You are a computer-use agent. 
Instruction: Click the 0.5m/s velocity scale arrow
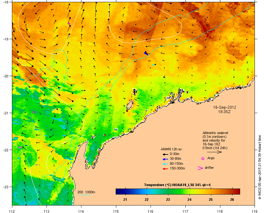214,152
